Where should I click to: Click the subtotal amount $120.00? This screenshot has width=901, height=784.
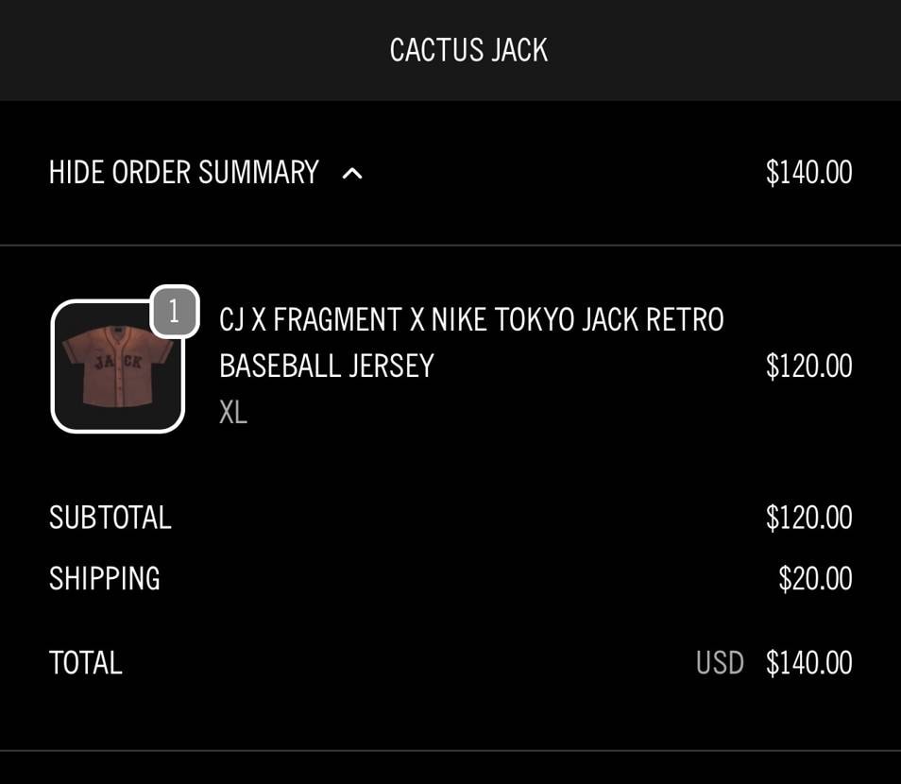click(808, 518)
